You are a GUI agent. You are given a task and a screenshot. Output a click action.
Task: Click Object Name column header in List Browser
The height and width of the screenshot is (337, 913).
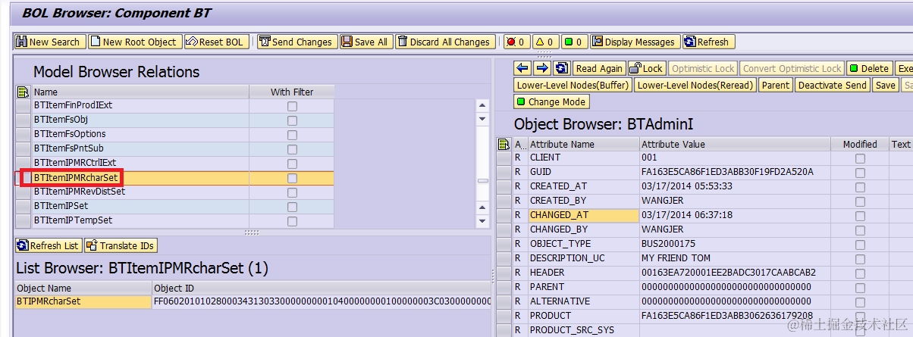click(x=83, y=289)
